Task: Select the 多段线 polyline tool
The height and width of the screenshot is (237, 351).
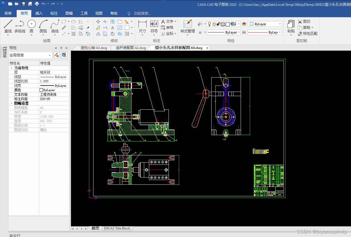Action: [20, 27]
